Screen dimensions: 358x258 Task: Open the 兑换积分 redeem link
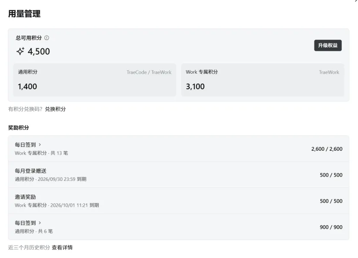pos(55,109)
